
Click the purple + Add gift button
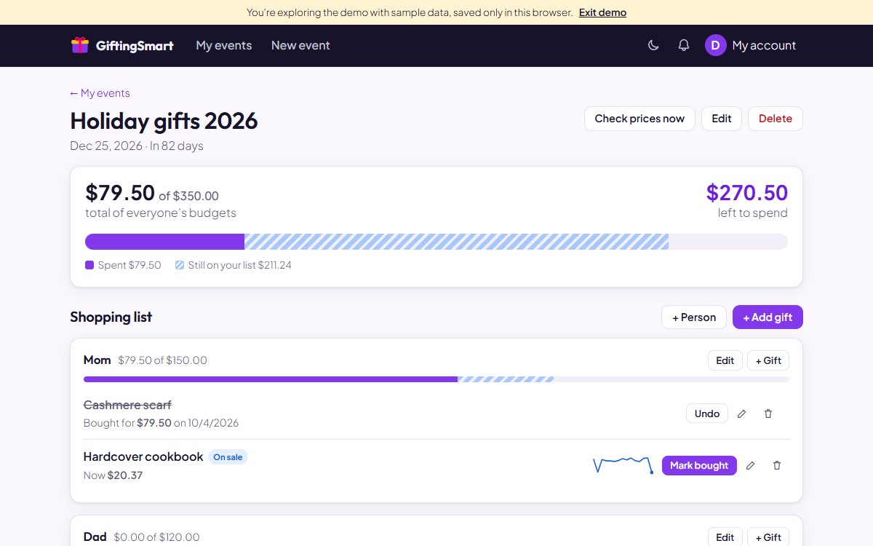tap(768, 317)
